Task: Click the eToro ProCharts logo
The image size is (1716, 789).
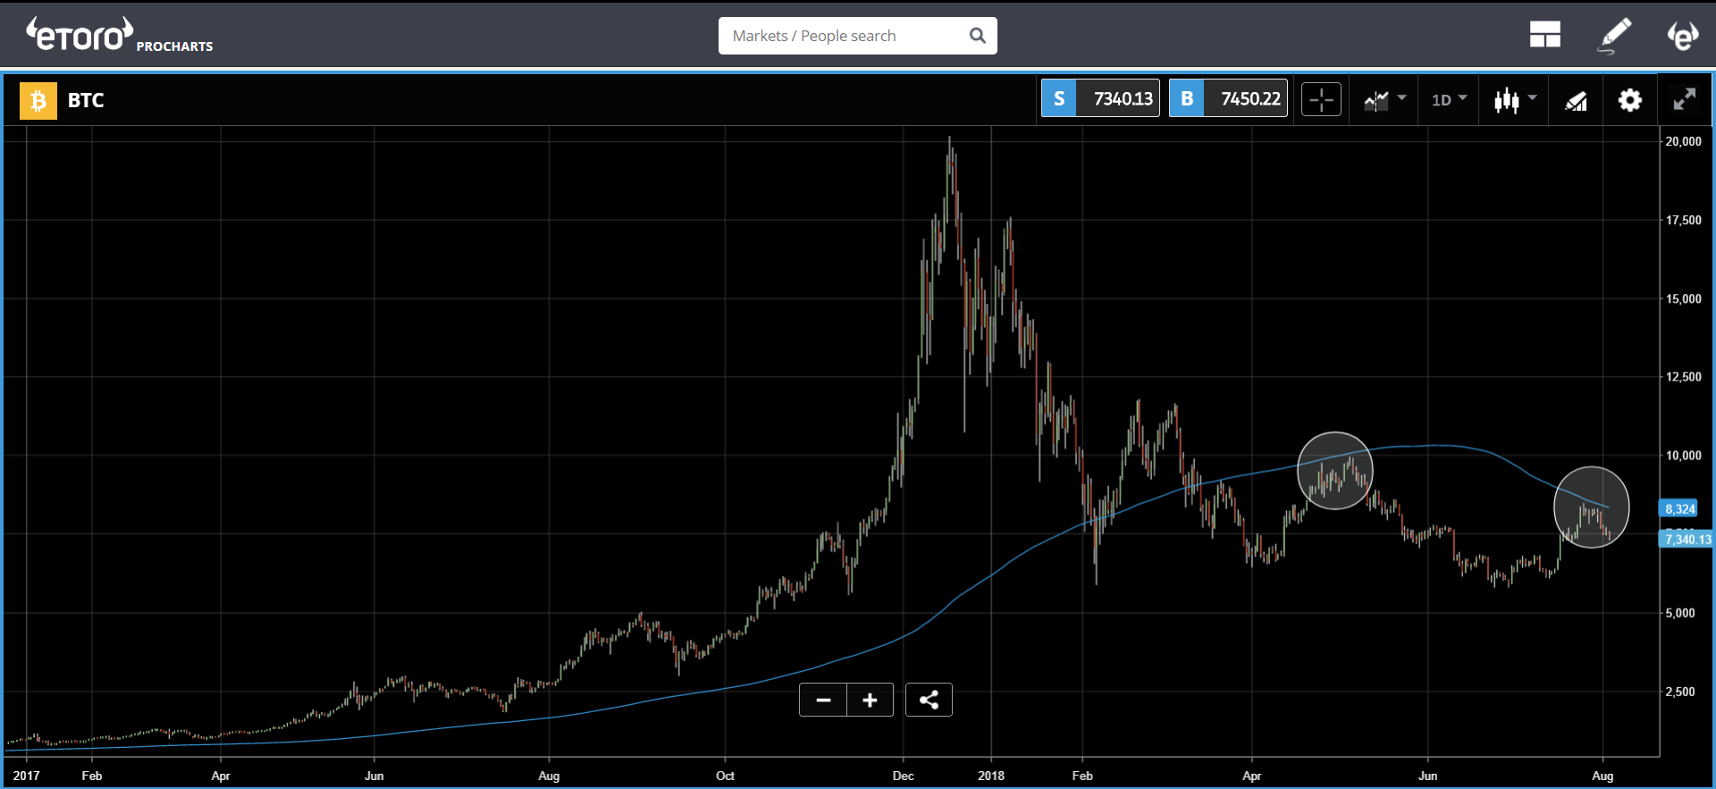Action: [x=119, y=36]
